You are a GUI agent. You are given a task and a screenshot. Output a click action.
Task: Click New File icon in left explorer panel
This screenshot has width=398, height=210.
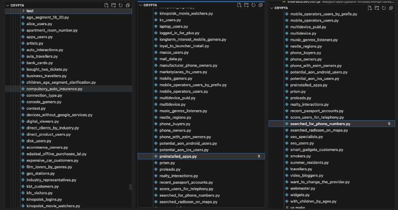106,5
